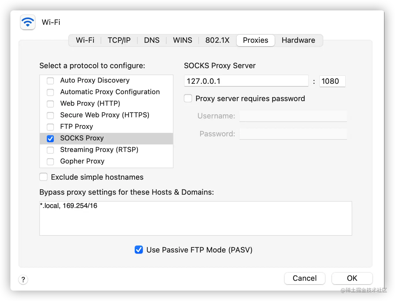Image resolution: width=395 pixels, height=301 pixels.
Task: Check Automatic Proxy Configuration
Action: pyautogui.click(x=50, y=92)
